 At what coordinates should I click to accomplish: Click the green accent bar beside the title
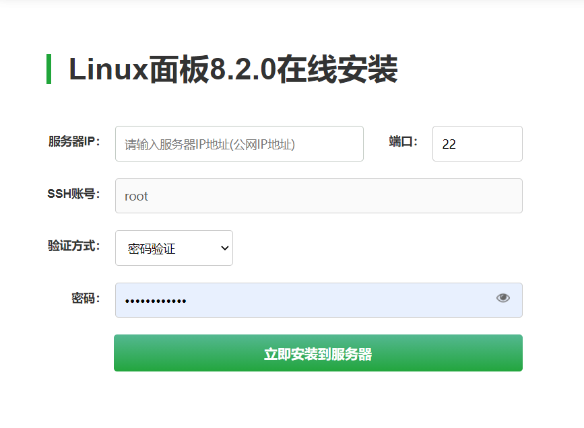pyautogui.click(x=48, y=69)
